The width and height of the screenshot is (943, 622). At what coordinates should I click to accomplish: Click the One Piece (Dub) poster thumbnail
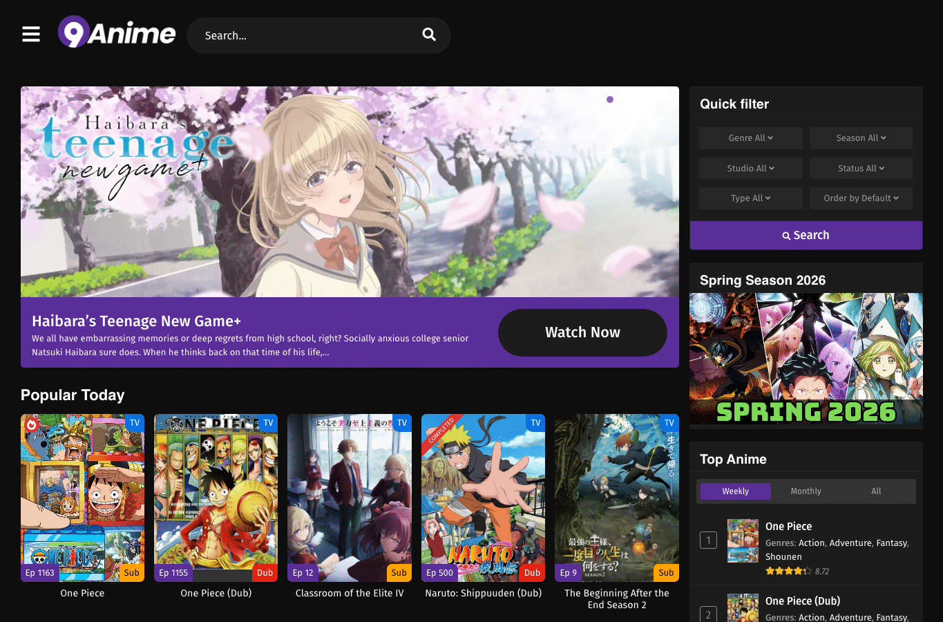click(216, 498)
